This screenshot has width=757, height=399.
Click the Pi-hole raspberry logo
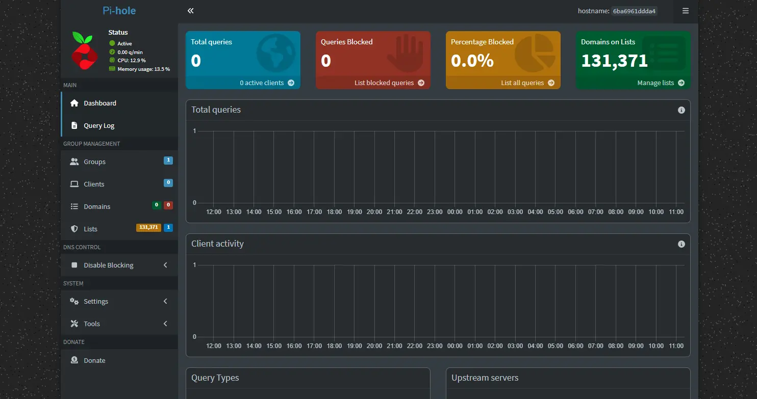(84, 50)
